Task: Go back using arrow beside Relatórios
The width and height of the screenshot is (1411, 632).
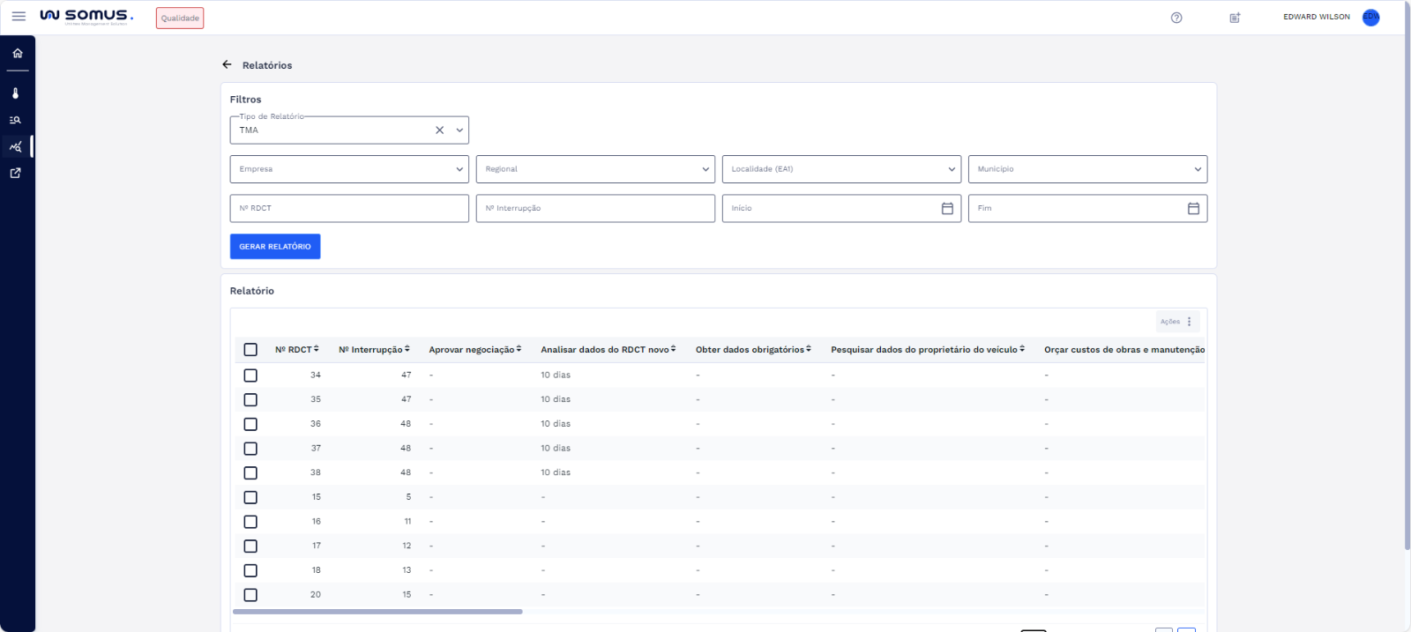Action: (x=227, y=65)
